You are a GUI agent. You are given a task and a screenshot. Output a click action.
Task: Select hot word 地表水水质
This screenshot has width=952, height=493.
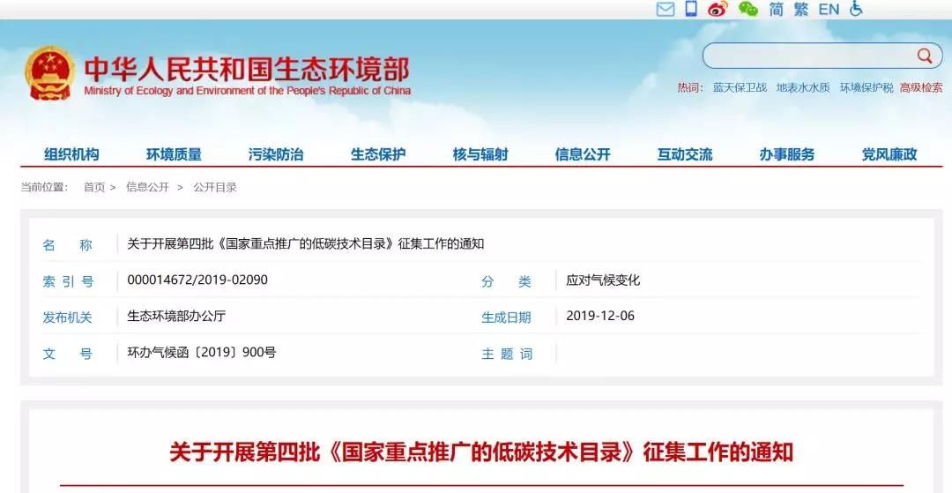pyautogui.click(x=803, y=87)
